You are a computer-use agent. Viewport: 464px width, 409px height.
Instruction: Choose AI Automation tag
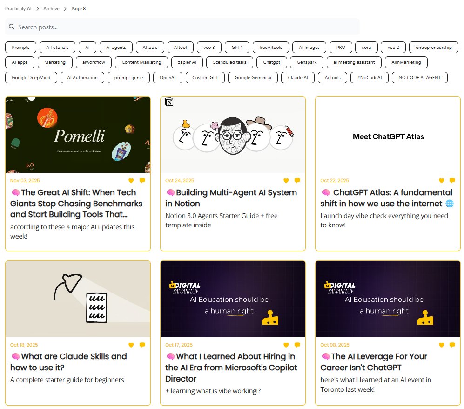click(82, 78)
